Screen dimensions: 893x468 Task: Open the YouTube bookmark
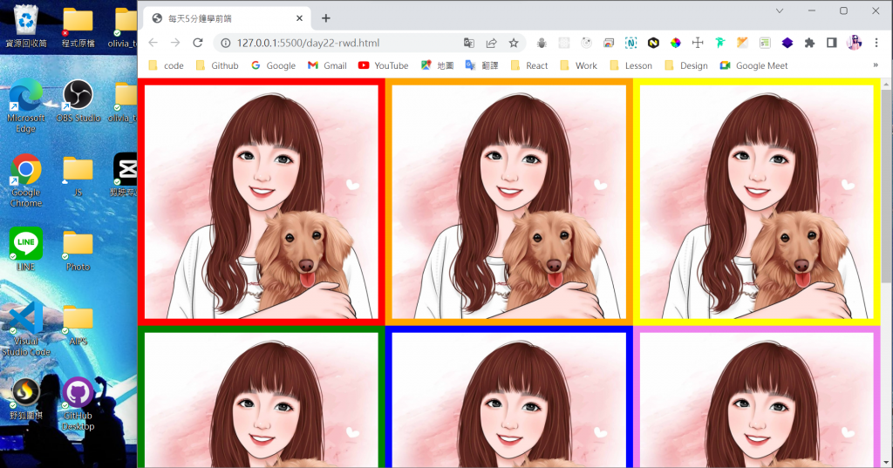click(x=384, y=65)
